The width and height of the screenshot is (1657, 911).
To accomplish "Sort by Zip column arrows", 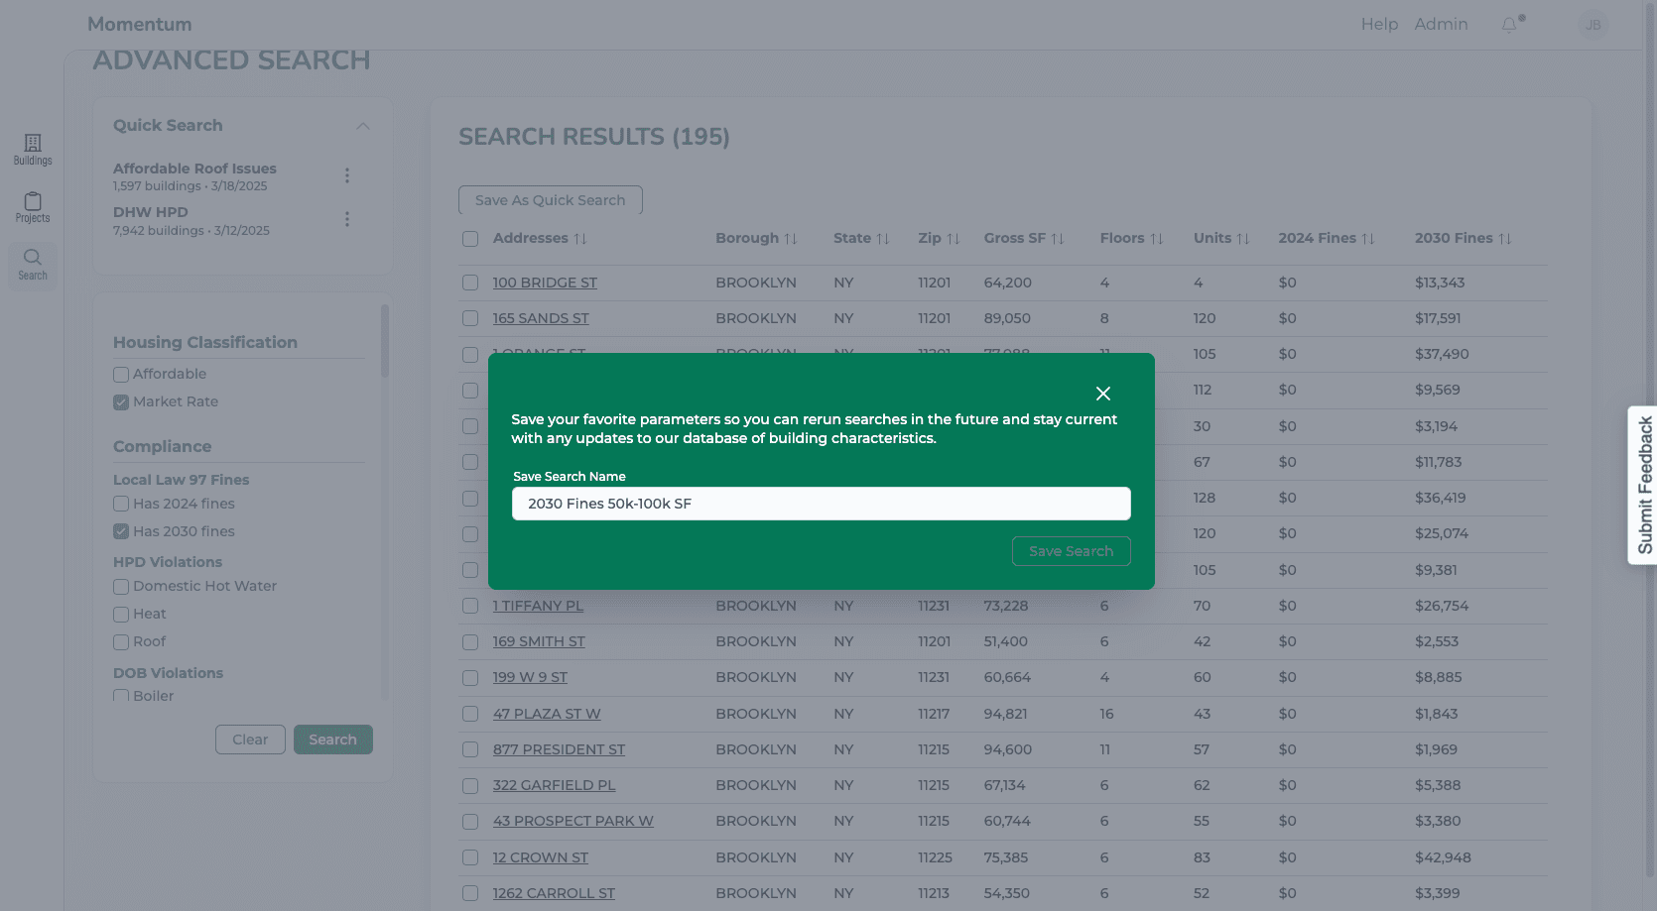I will click(954, 239).
